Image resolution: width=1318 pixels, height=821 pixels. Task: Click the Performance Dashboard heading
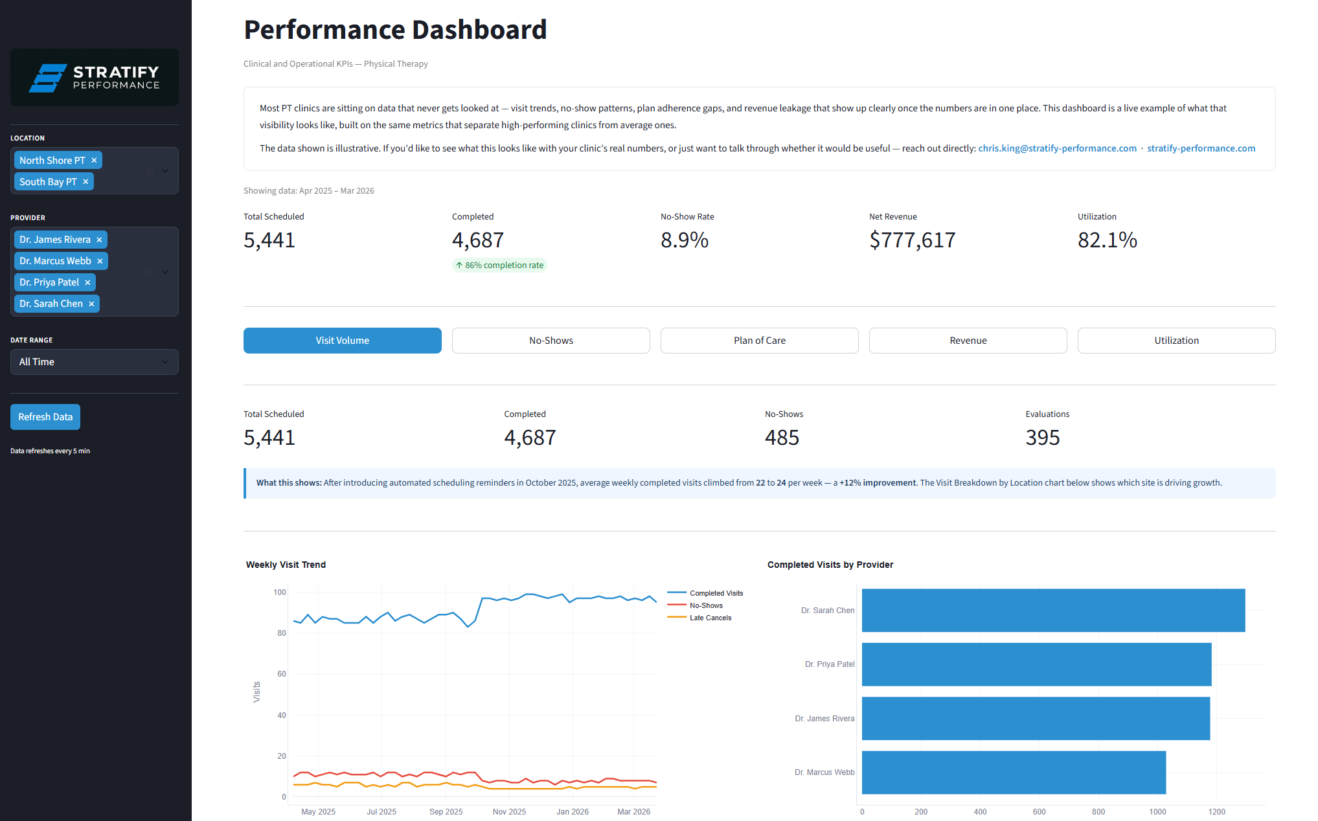pyautogui.click(x=395, y=30)
